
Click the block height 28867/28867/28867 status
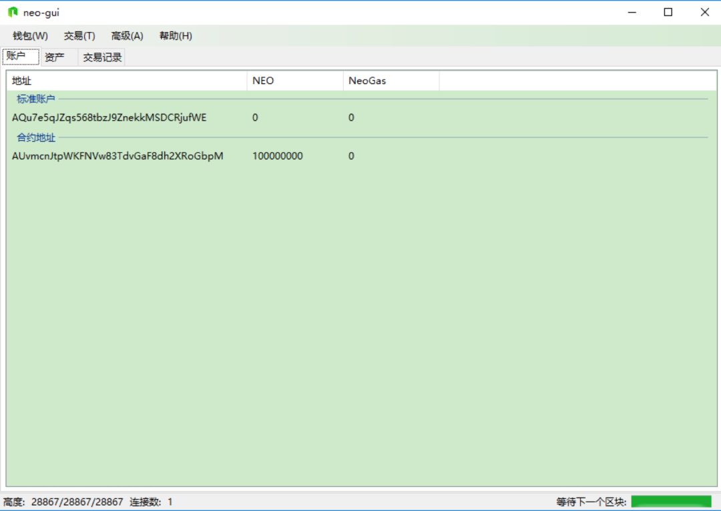point(63,502)
